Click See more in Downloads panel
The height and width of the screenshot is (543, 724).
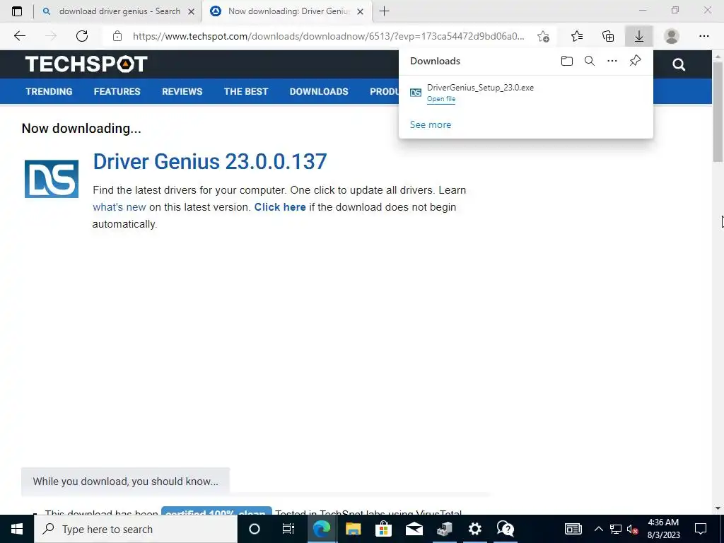(431, 124)
